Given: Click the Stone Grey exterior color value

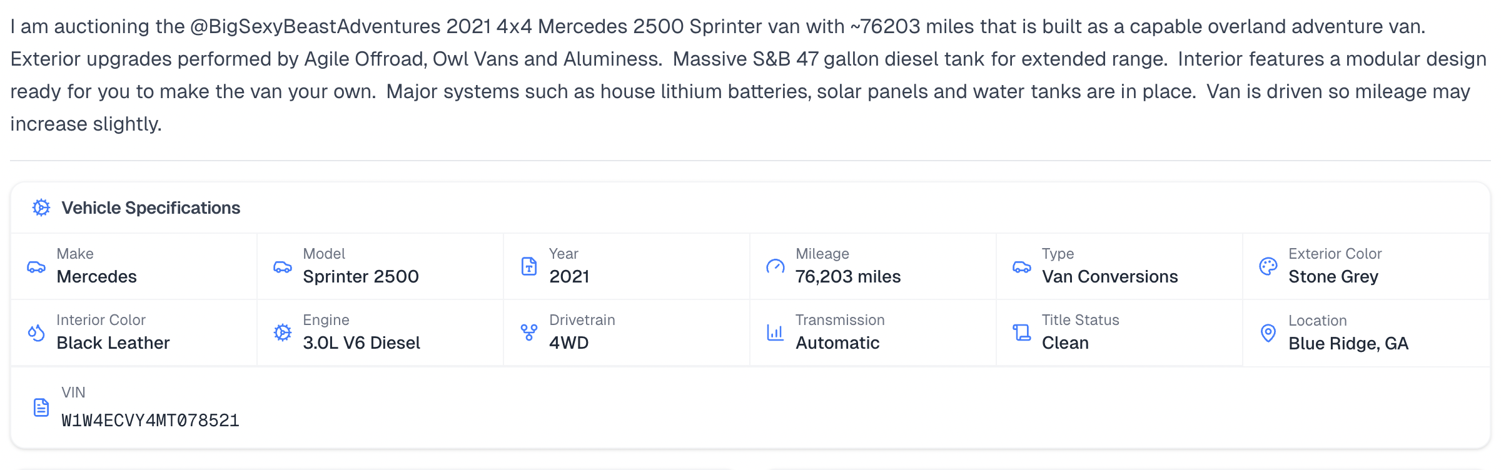Looking at the screenshot, I should 1333,276.
